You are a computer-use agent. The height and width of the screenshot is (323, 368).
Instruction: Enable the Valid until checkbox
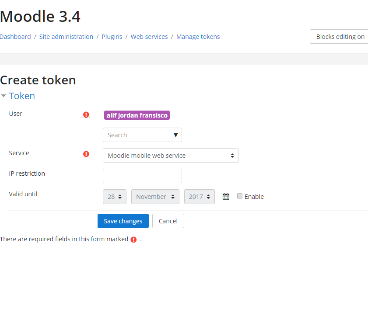240,196
